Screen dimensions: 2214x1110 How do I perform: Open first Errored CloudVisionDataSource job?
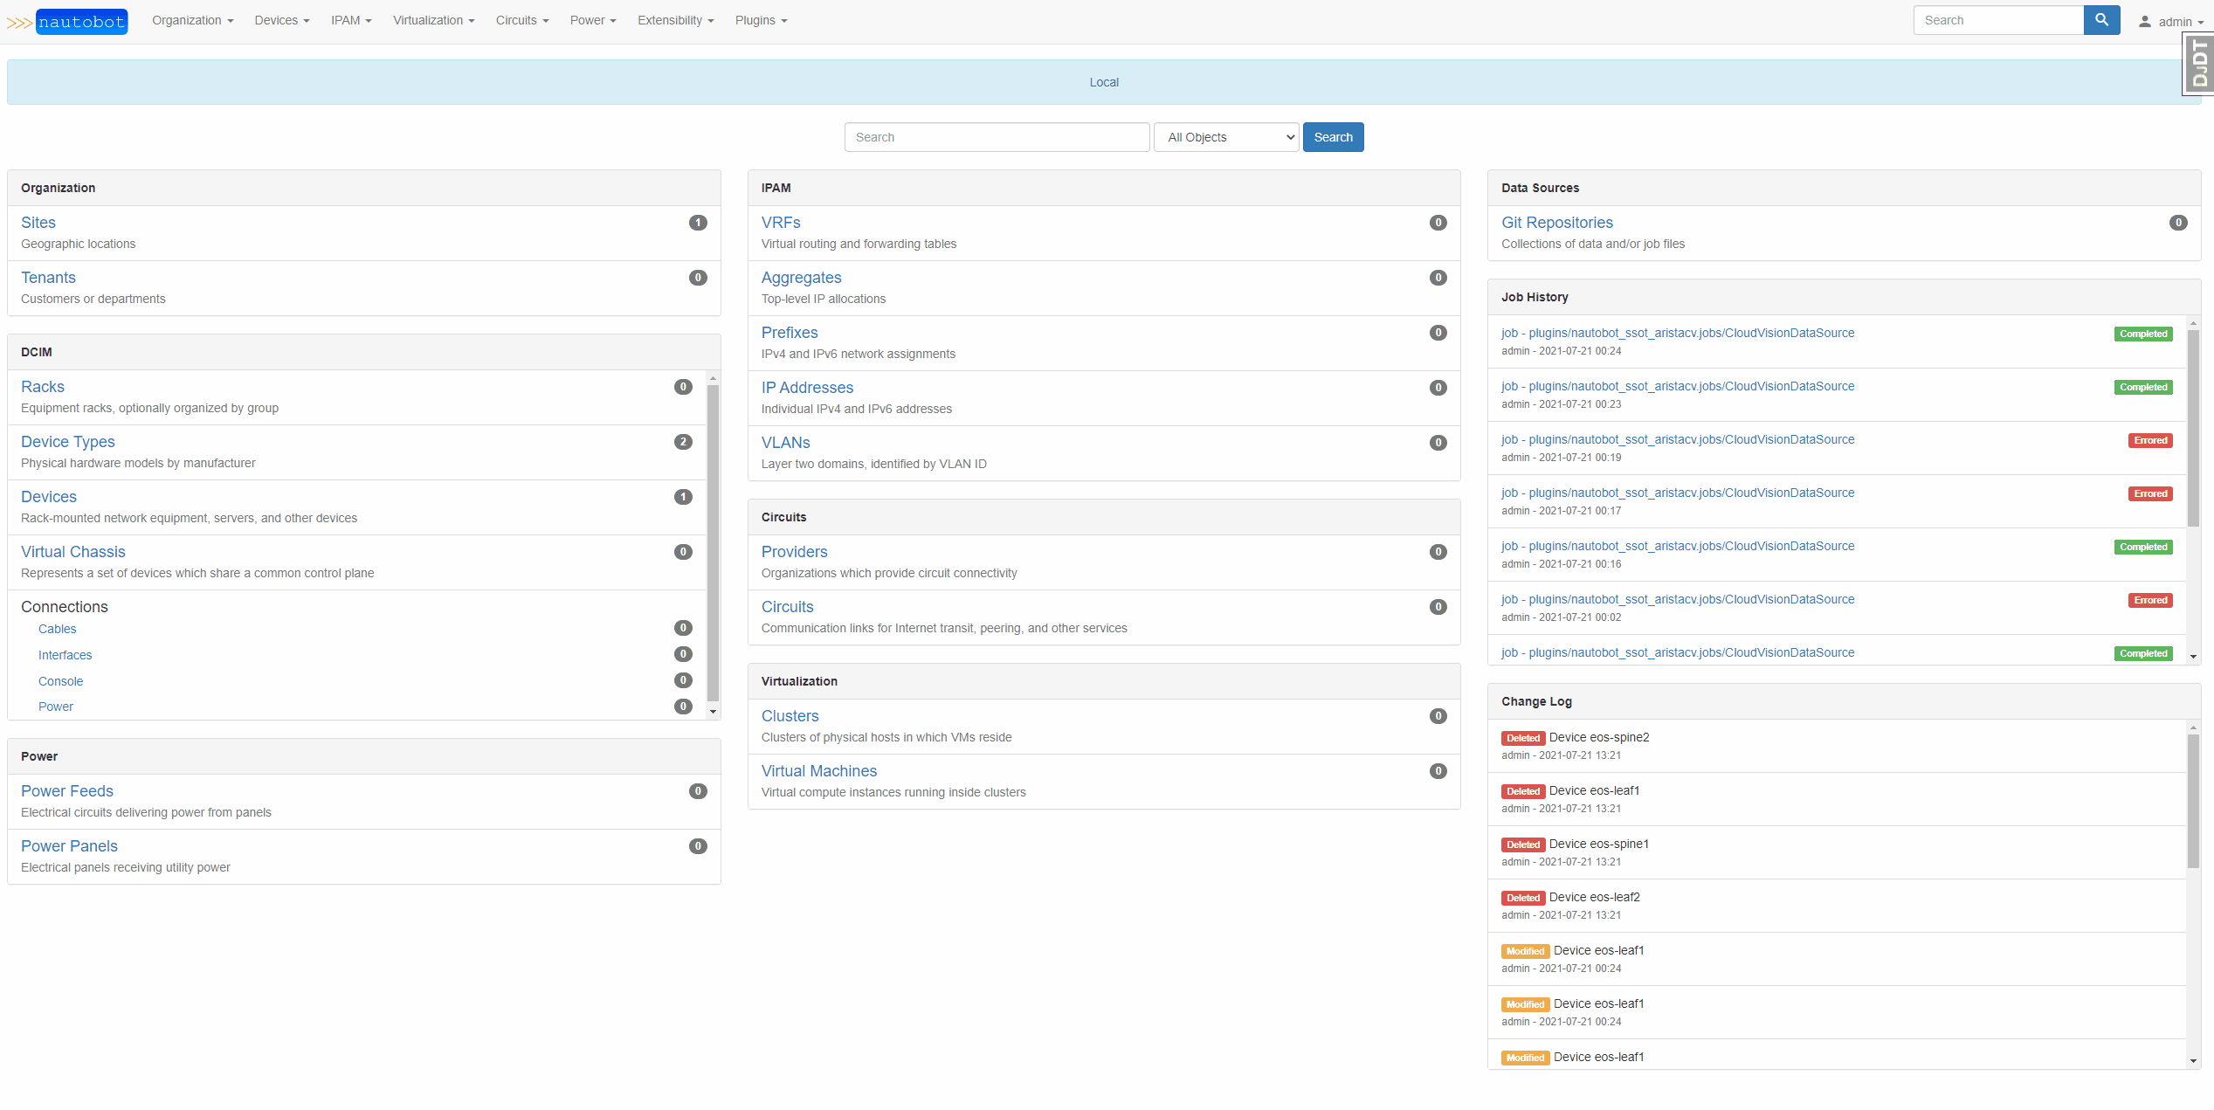tap(1677, 439)
